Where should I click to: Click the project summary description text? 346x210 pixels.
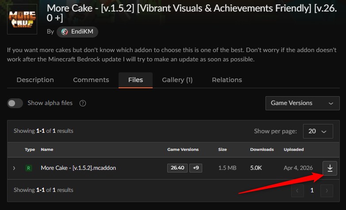[x=172, y=55]
